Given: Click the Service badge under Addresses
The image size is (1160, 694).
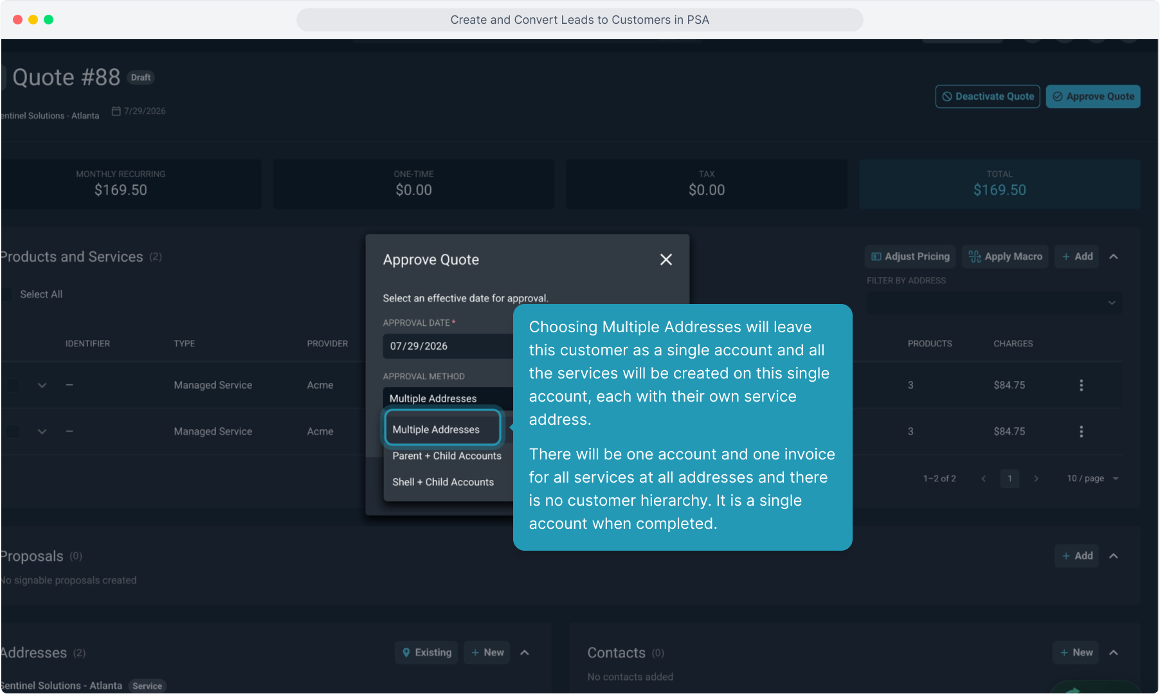Looking at the screenshot, I should pos(147,686).
